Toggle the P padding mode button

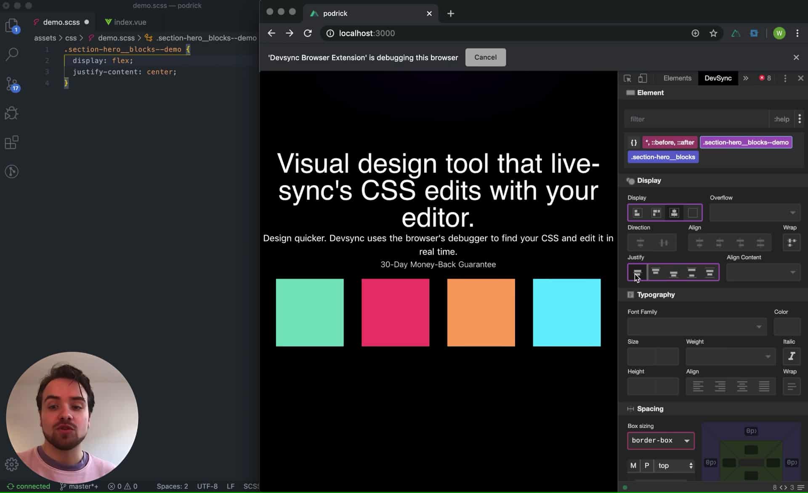(x=647, y=465)
